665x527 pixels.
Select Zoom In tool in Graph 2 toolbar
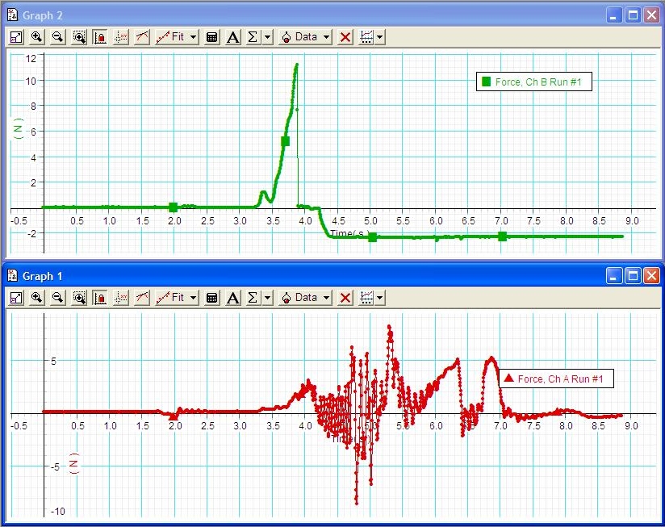tap(37, 37)
